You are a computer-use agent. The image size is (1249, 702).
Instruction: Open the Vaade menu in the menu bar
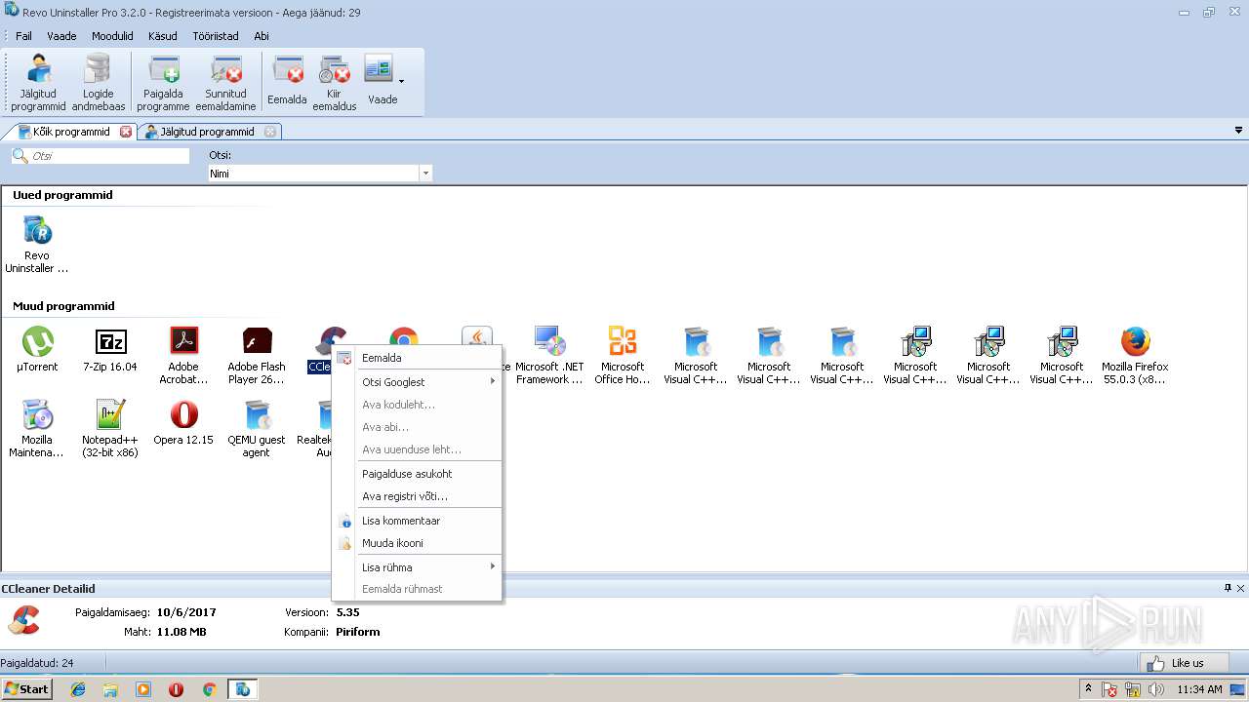(61, 36)
